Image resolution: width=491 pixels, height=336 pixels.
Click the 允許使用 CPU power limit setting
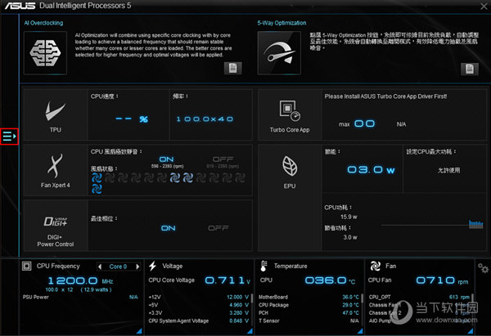[x=448, y=170]
